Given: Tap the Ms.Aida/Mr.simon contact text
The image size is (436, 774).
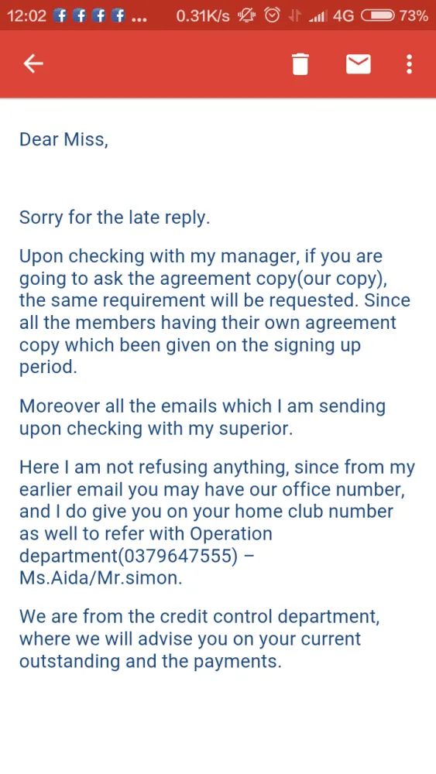Looking at the screenshot, I should [x=101, y=578].
